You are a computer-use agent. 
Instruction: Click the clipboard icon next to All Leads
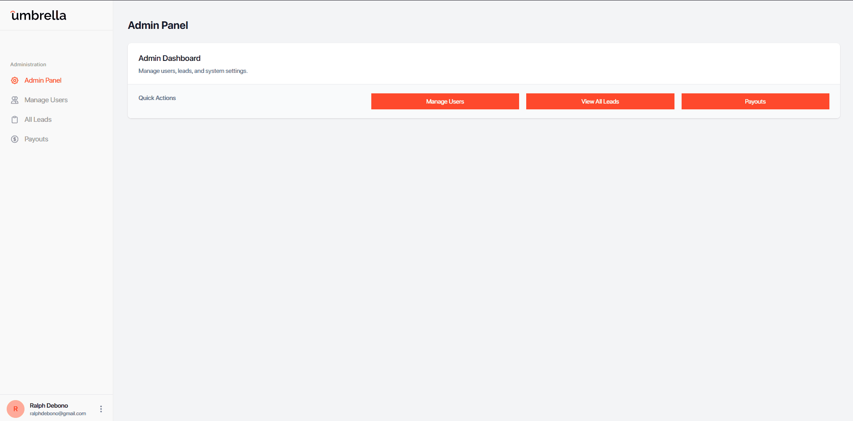(x=15, y=120)
